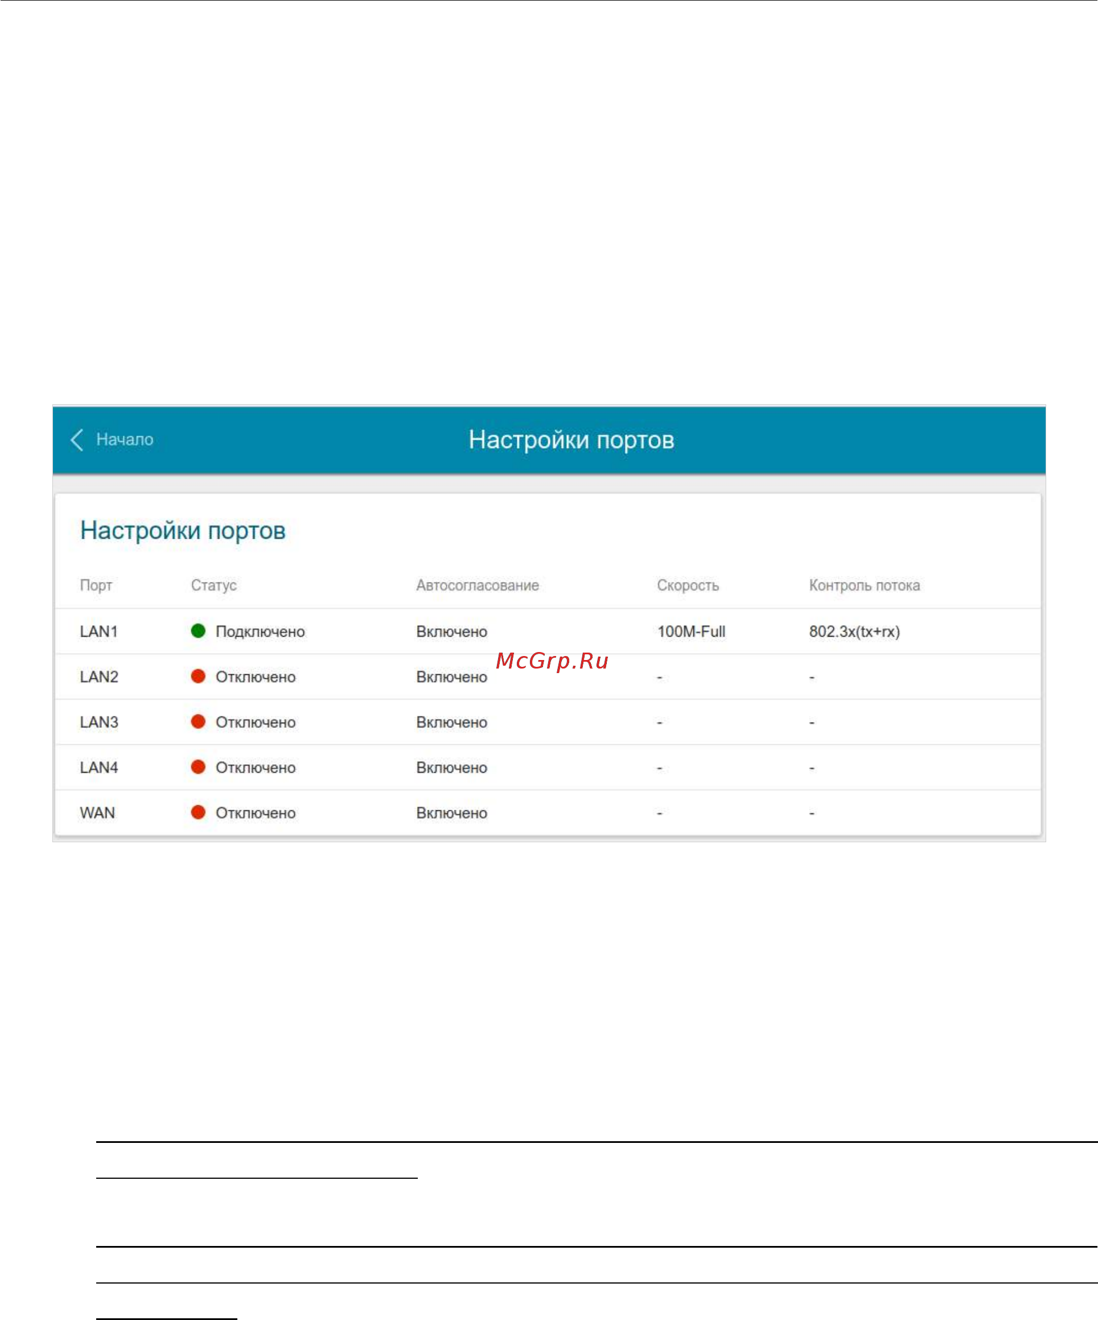Click the 100M-Full speed value
The width and height of the screenshot is (1098, 1320).
[x=691, y=631]
